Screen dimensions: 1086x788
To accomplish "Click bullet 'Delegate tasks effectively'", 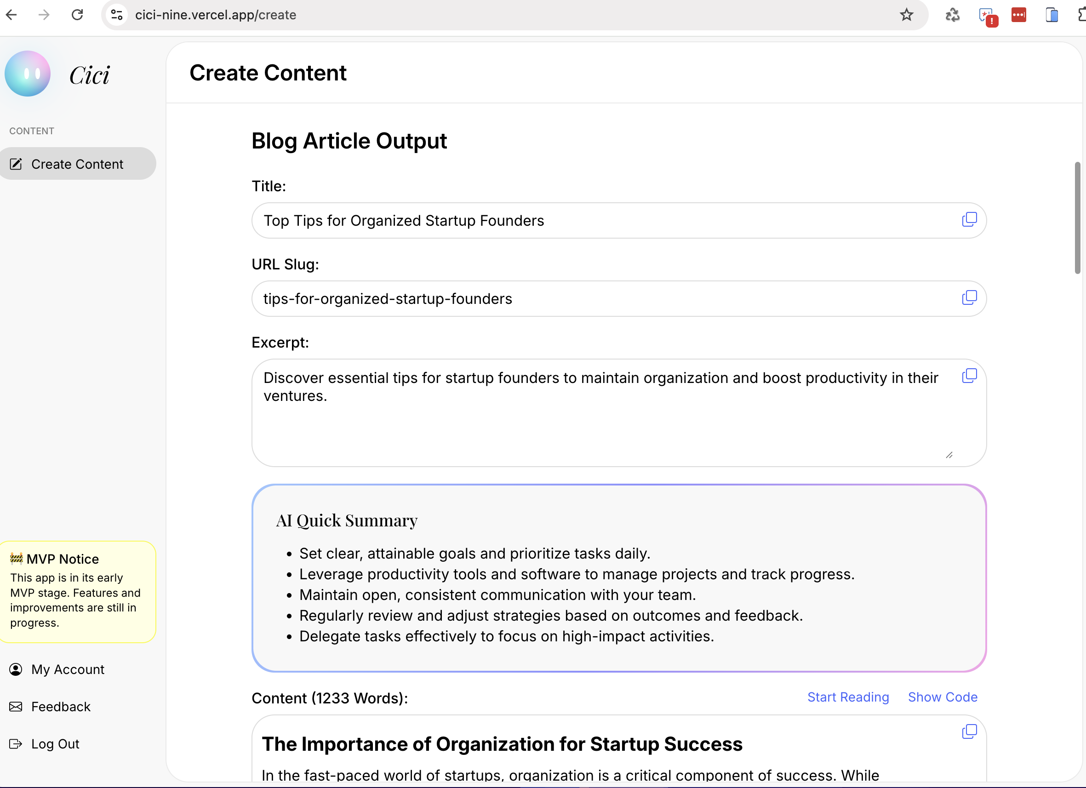I will [507, 636].
